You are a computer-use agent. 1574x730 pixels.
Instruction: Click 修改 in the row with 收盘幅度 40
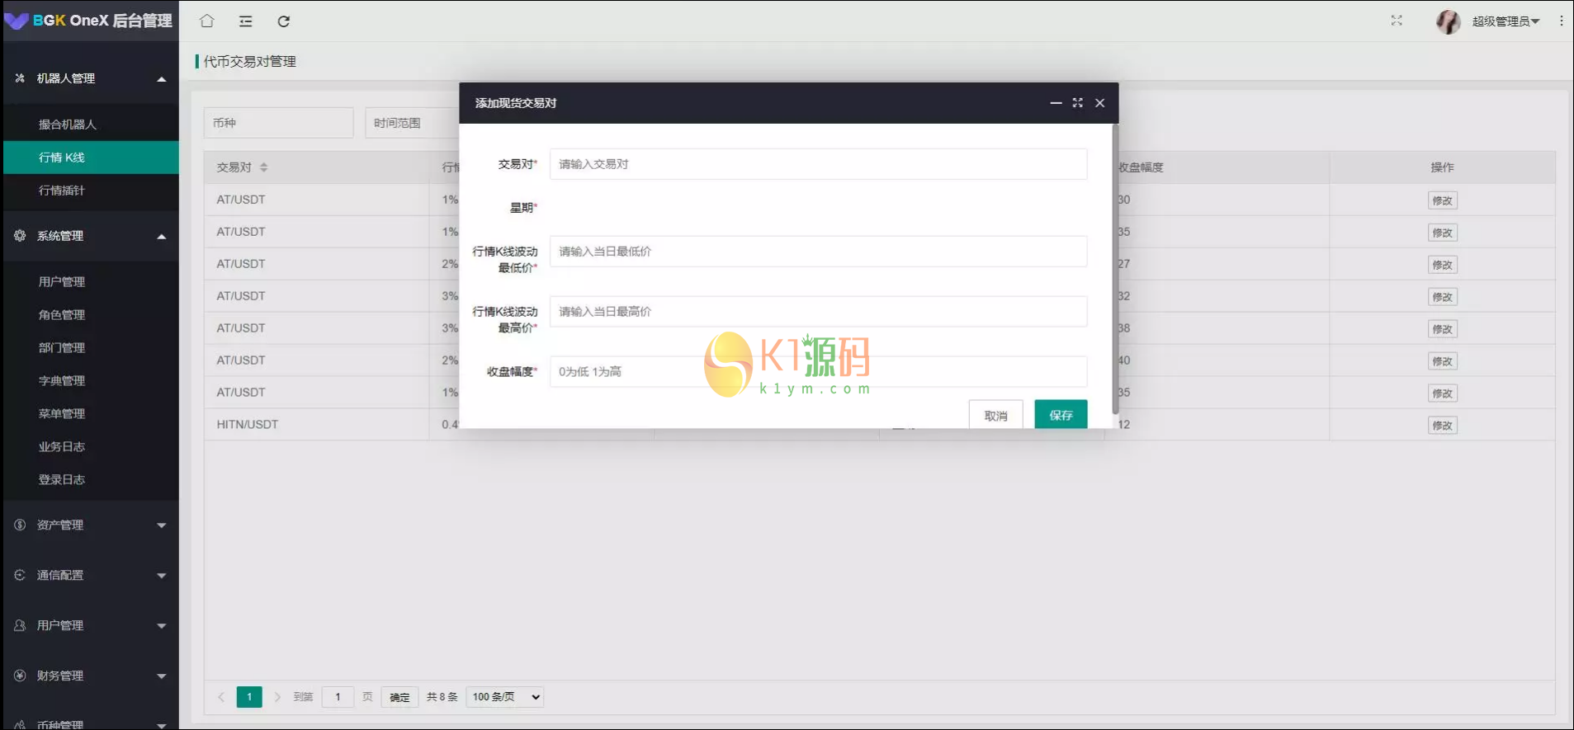click(x=1443, y=361)
